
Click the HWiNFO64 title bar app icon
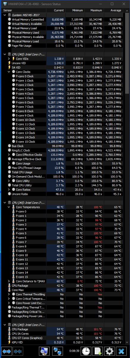point(5,4)
